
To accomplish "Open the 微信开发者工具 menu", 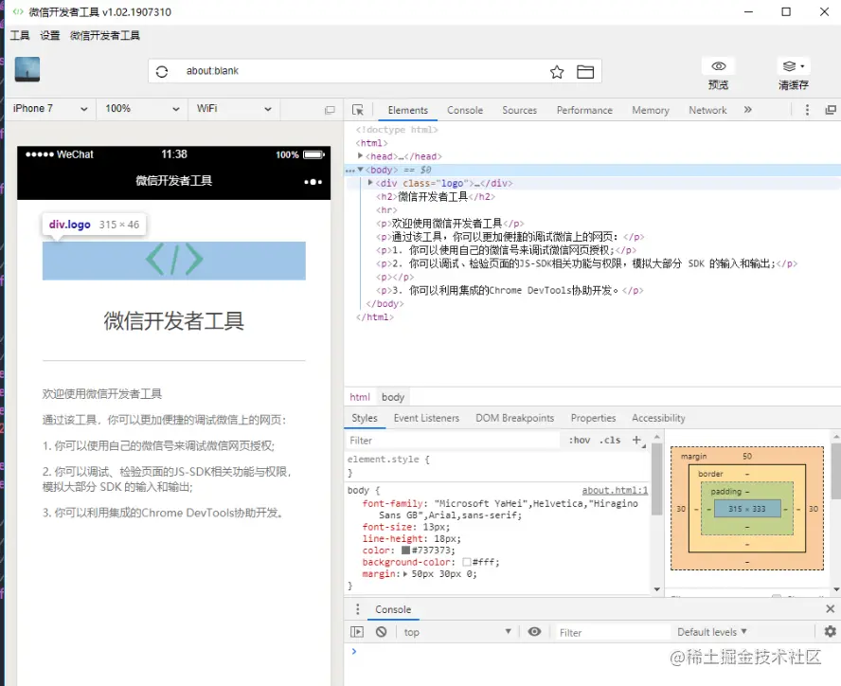I will 105,35.
